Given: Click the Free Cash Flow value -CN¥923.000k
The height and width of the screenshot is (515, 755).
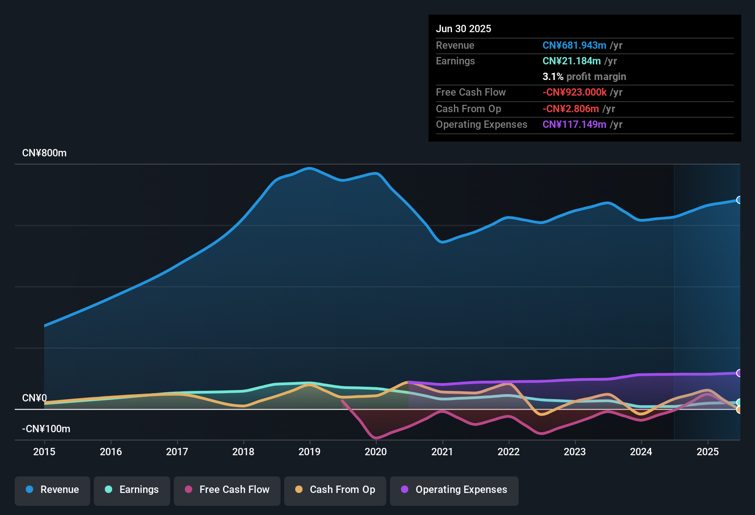Looking at the screenshot, I should (x=574, y=92).
